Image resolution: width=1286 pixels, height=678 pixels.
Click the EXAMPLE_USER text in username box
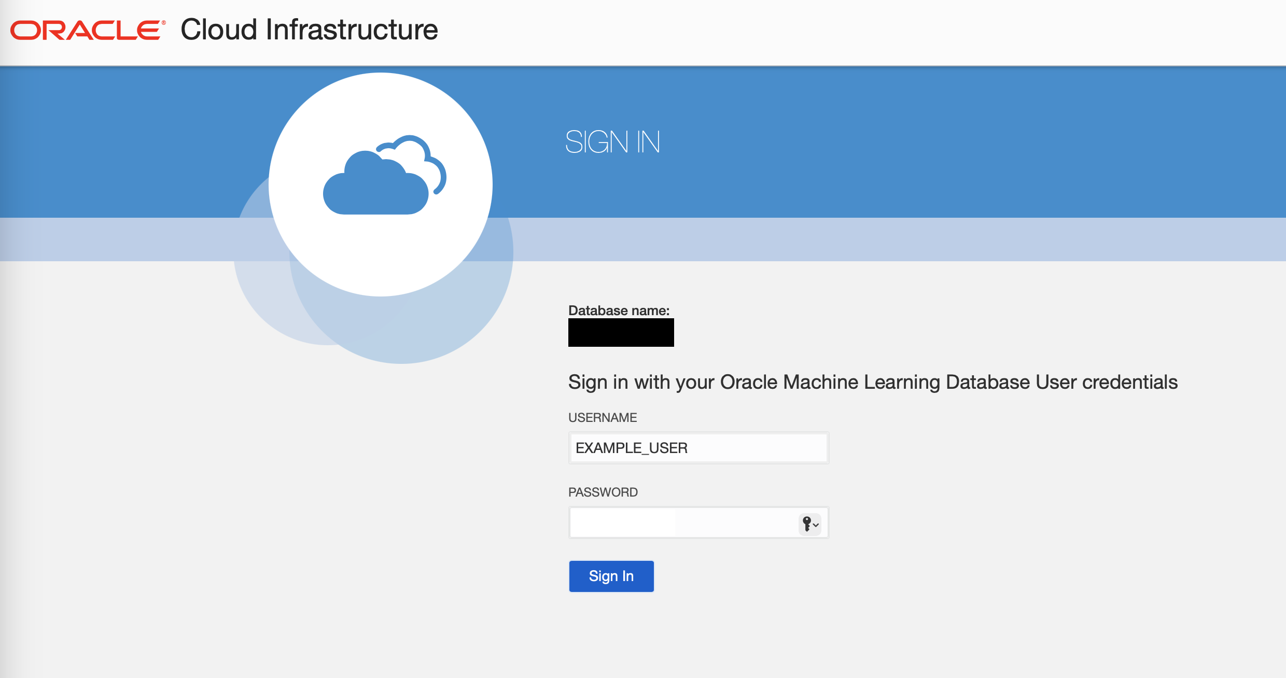coord(631,448)
